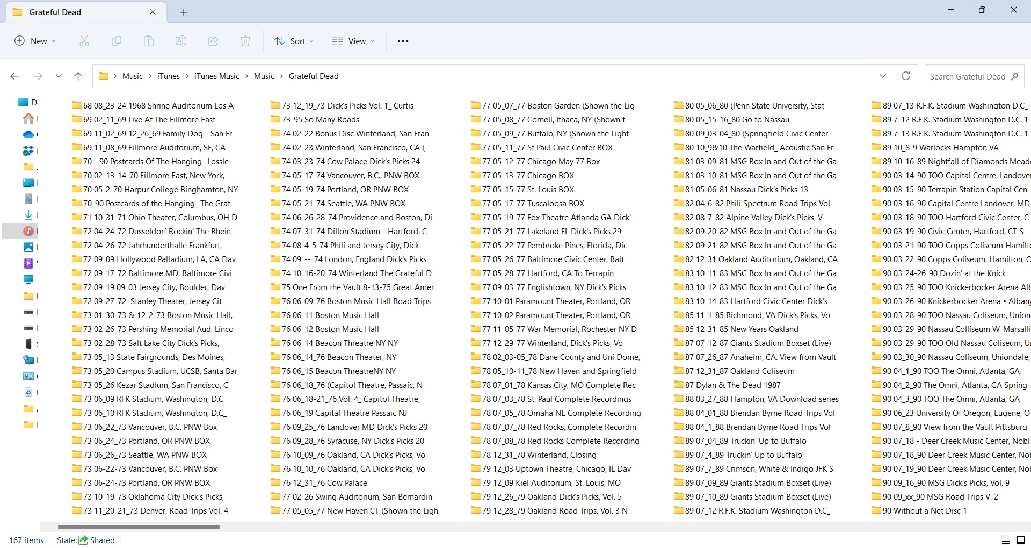The height and width of the screenshot is (548, 1031).
Task: Open Control Panel from the sidebar
Action: pyautogui.click(x=28, y=376)
